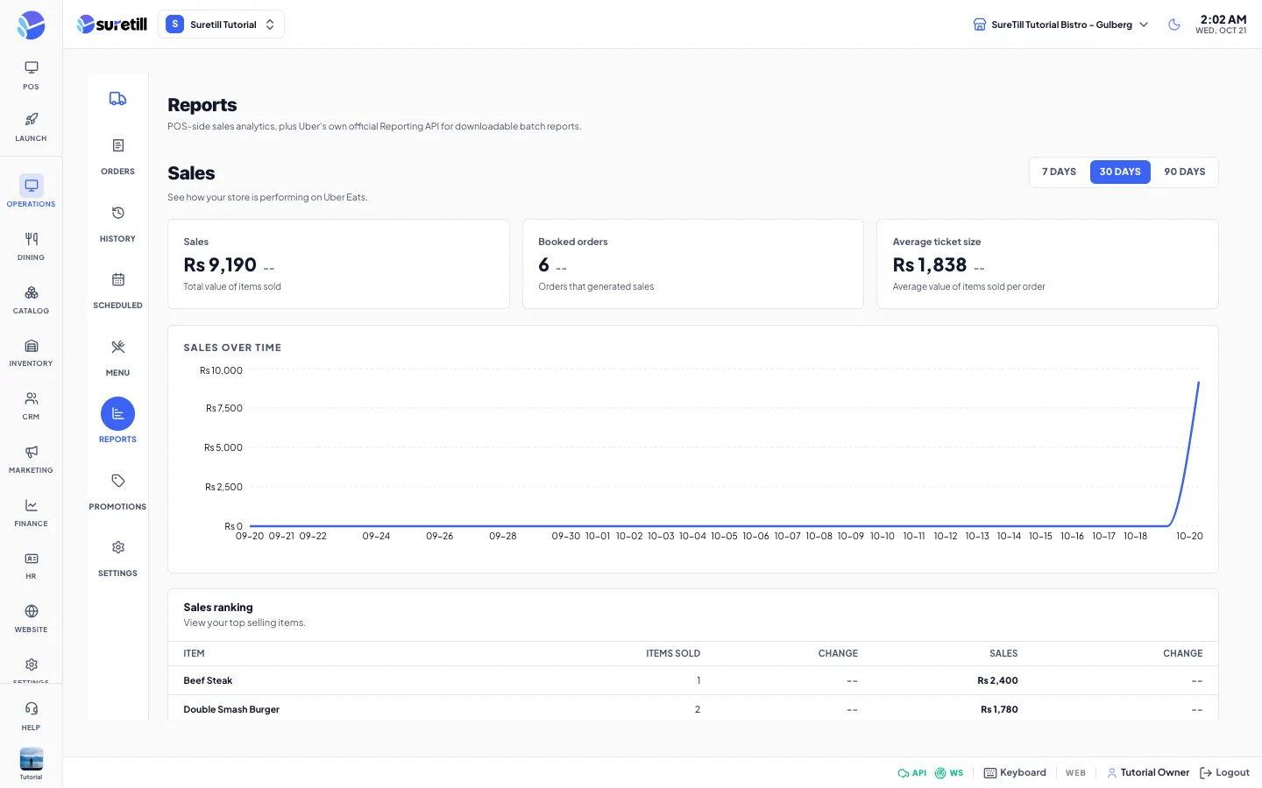Click the delivery truck icon above Orders
1262x788 pixels.
pos(117,99)
